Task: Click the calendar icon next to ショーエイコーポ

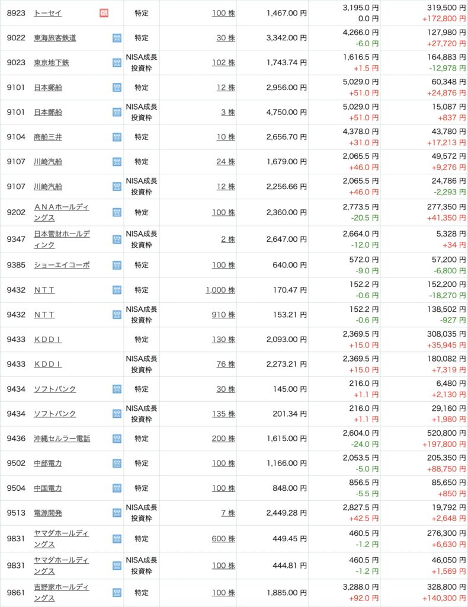Action: click(117, 265)
